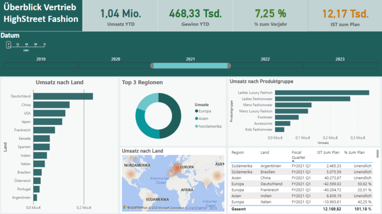The image size is (382, 214).
Task: Click left handle of timeline selection
Action: point(152,66)
